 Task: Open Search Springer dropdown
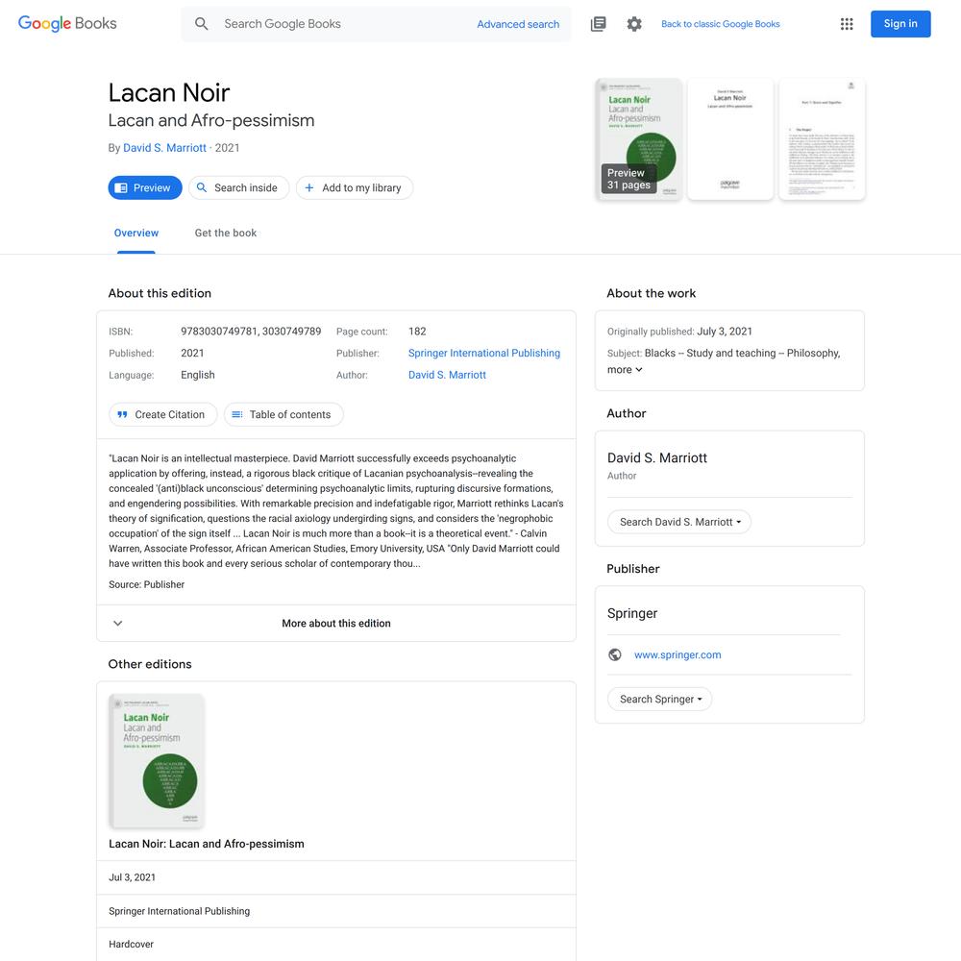pyautogui.click(x=659, y=700)
